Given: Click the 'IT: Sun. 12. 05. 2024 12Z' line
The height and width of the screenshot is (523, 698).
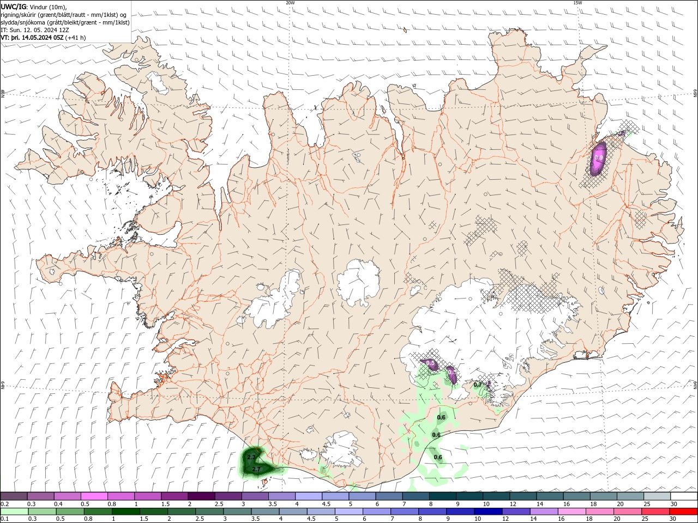Looking at the screenshot, I should [35, 31].
